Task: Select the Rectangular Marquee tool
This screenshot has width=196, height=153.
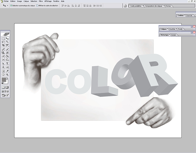Action: click(x=3, y=38)
